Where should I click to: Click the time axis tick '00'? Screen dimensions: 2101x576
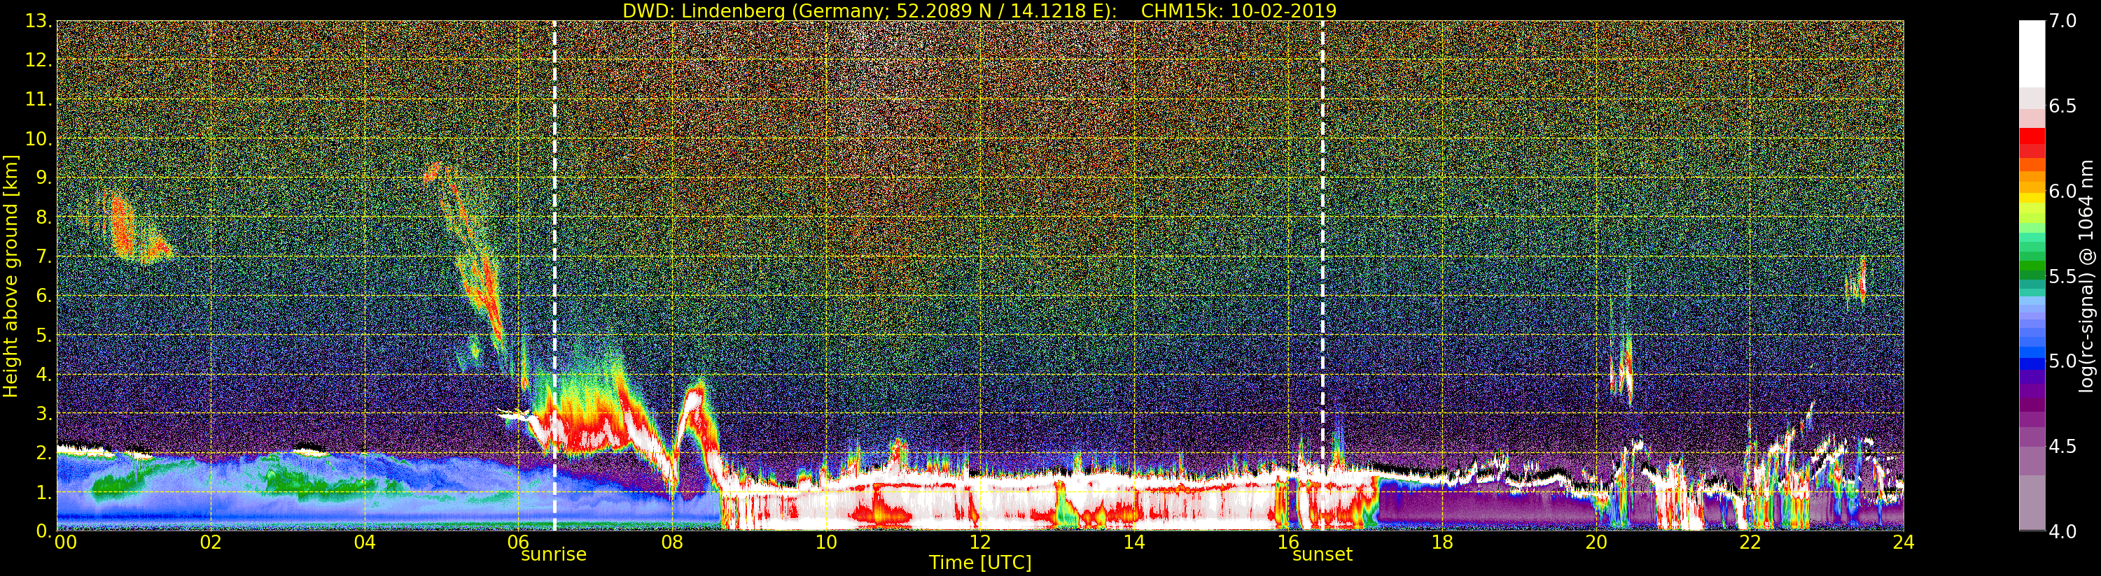coord(65,542)
